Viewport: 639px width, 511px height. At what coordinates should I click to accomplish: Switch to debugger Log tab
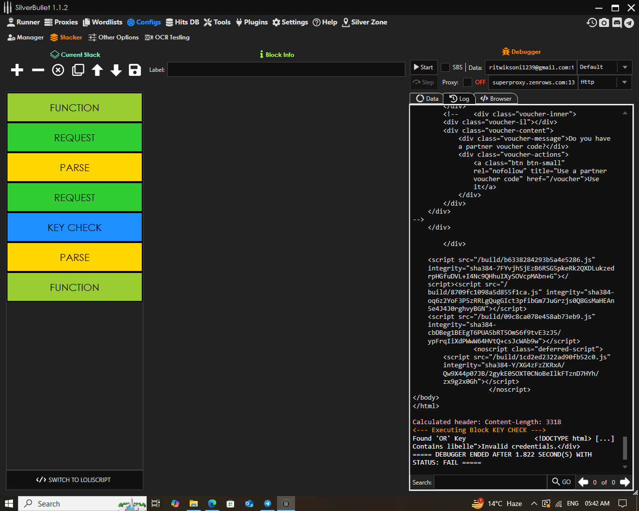point(459,98)
